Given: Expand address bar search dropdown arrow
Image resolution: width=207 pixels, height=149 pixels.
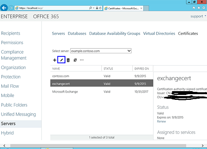Looking at the screenshot, I should [x=94, y=8].
